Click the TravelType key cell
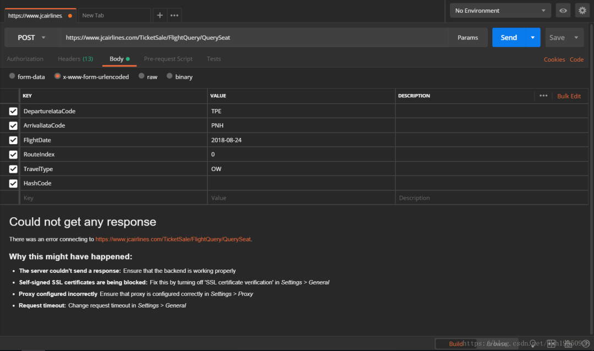Image resolution: width=594 pixels, height=351 pixels. (x=113, y=169)
